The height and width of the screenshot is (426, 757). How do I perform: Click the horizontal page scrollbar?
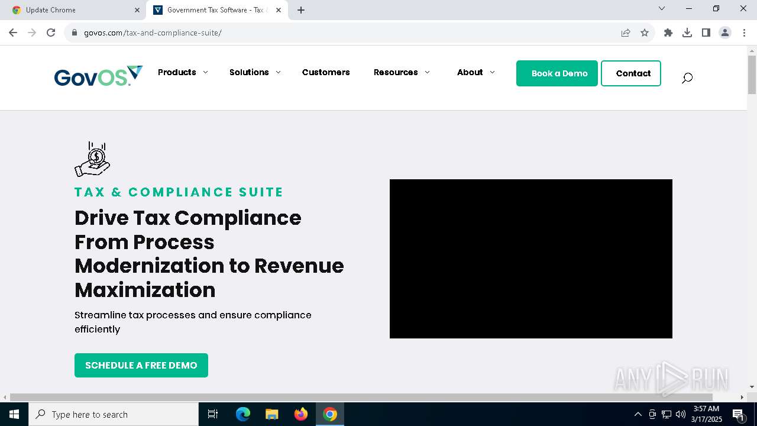(x=361, y=397)
